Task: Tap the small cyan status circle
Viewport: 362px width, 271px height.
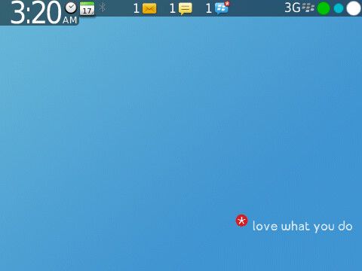Action: point(339,8)
